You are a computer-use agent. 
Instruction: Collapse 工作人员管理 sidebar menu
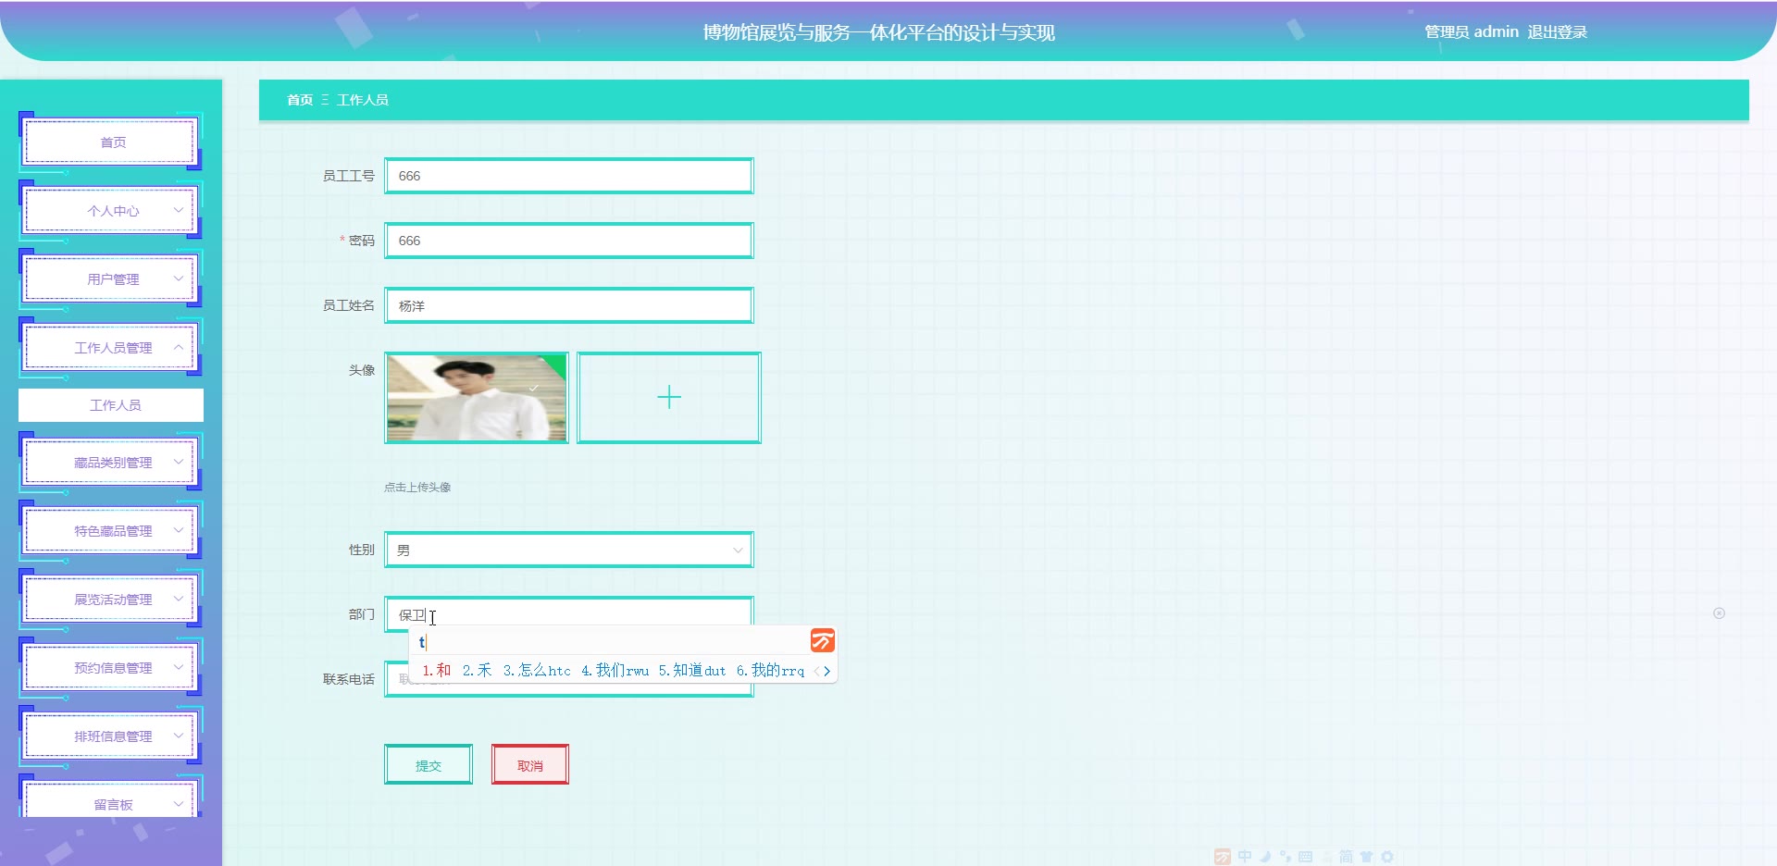pos(110,348)
